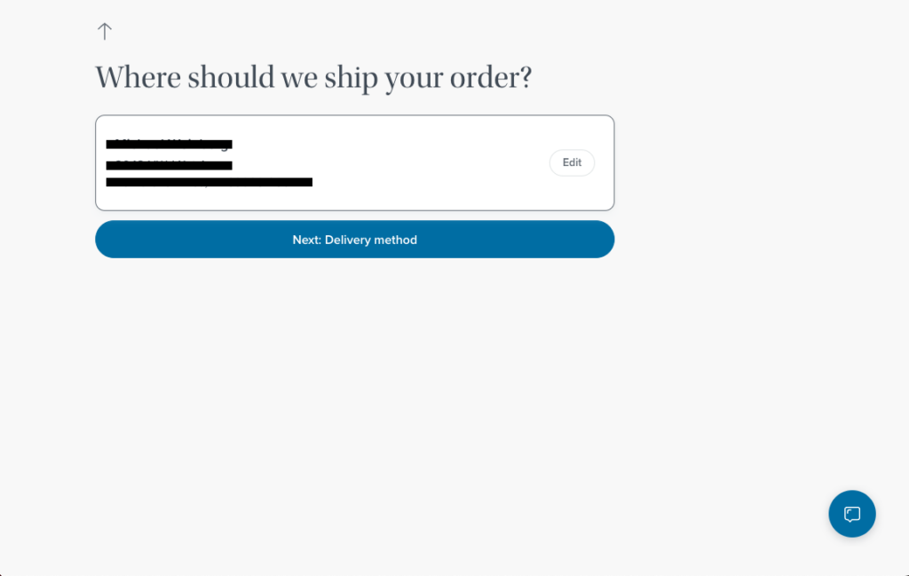The height and width of the screenshot is (576, 909).
Task: Hit the small Edit pill button
Action: click(572, 162)
